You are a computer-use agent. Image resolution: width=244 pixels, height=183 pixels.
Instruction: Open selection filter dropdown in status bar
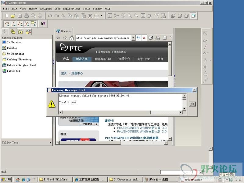(201, 172)
